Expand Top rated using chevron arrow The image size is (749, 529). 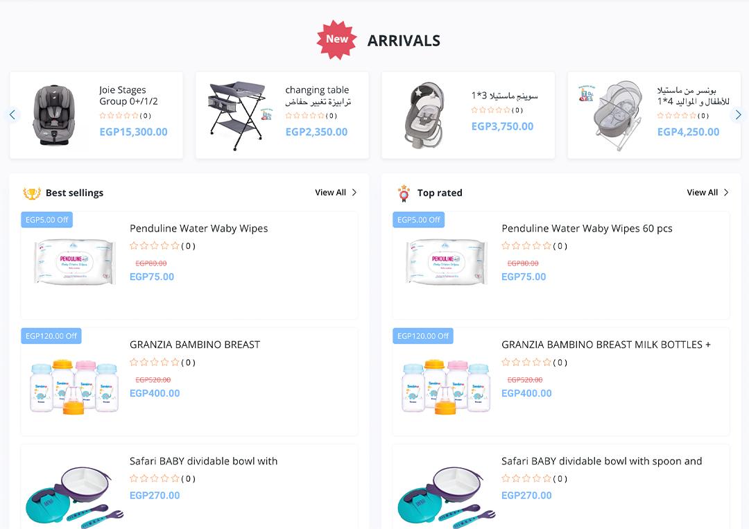pyautogui.click(x=726, y=193)
